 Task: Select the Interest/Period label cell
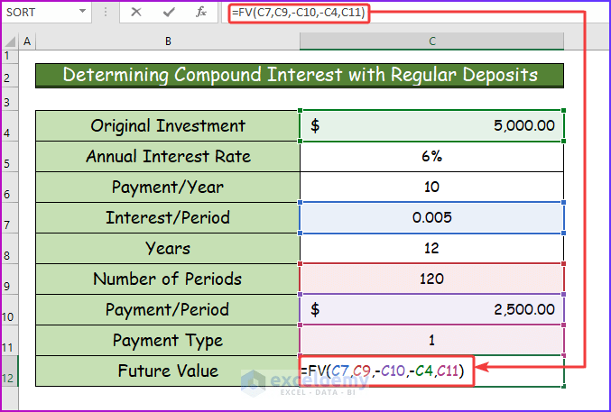coord(168,217)
